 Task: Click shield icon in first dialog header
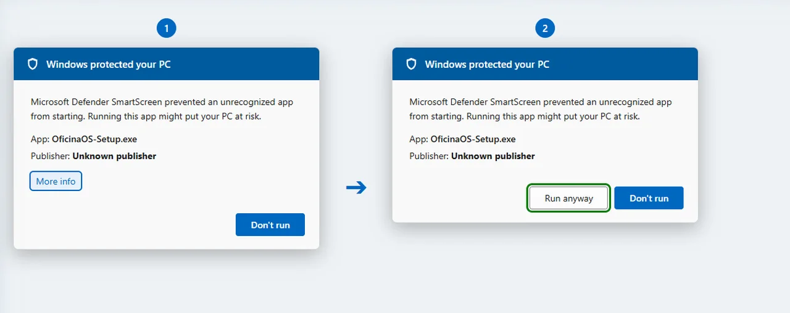click(x=33, y=64)
